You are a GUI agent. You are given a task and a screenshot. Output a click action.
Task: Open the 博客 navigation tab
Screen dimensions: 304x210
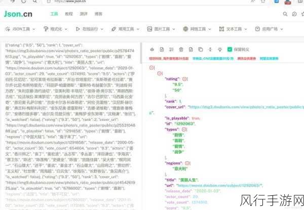(98, 14)
